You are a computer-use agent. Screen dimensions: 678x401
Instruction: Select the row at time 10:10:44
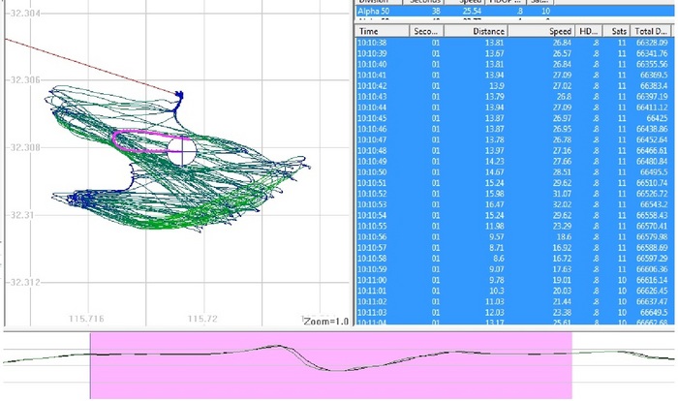coord(514,108)
